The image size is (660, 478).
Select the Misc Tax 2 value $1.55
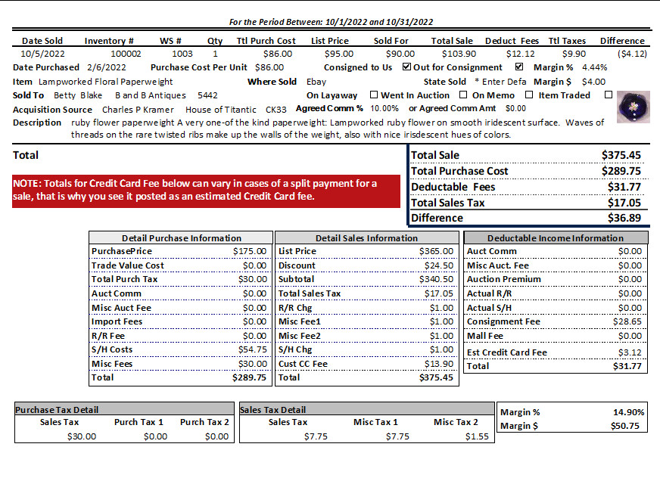[477, 436]
